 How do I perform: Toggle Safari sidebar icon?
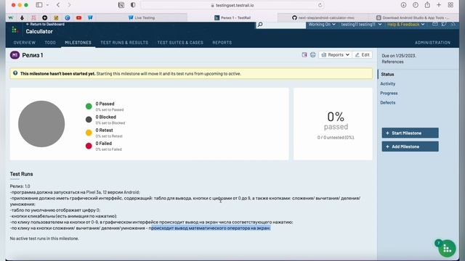tap(39, 5)
